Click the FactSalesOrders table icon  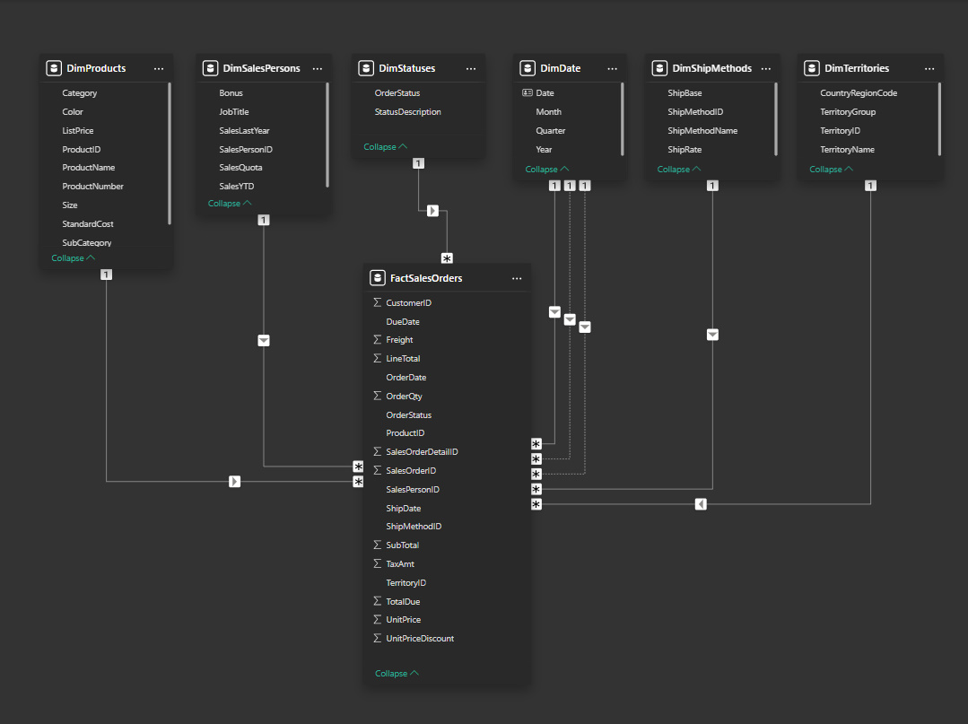(x=377, y=278)
